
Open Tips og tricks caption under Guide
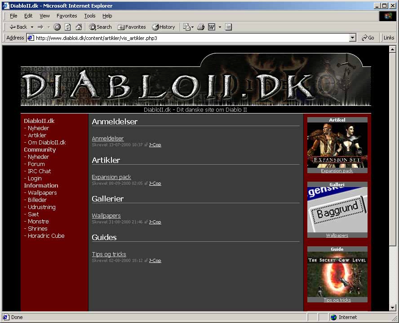[x=337, y=300]
